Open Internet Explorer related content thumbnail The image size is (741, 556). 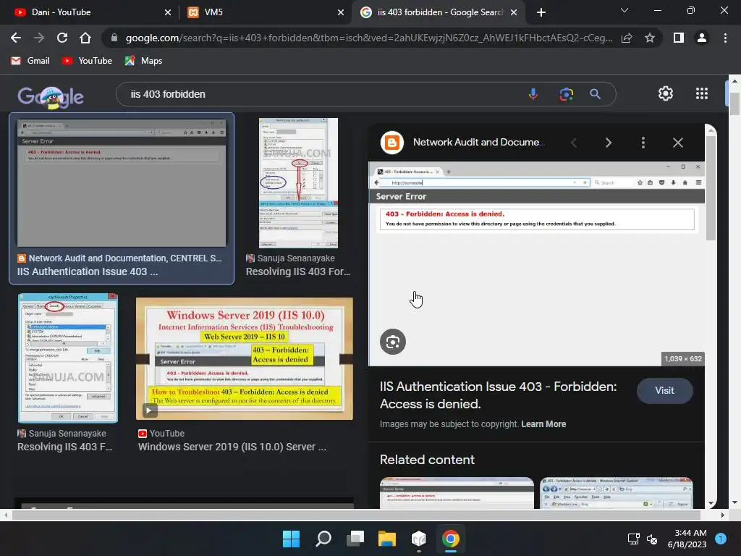point(617,493)
